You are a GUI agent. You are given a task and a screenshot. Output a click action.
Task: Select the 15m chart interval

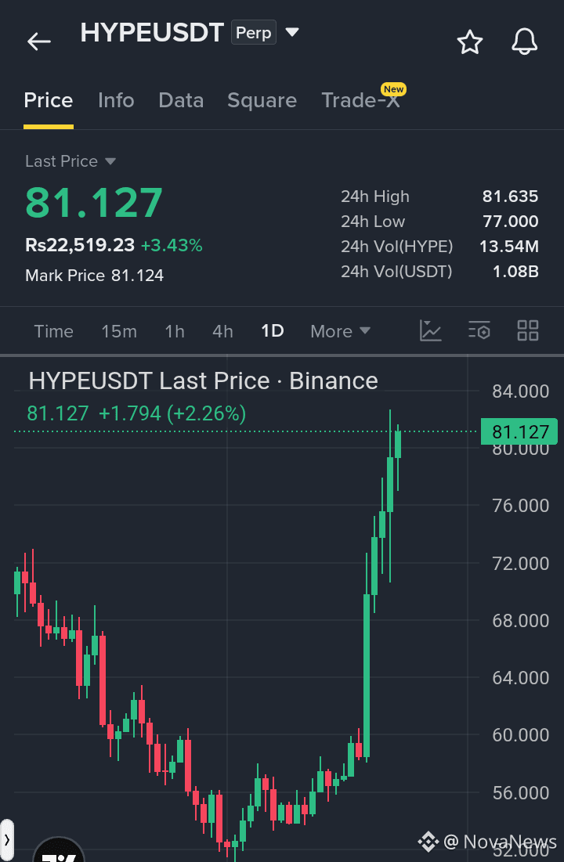point(119,331)
